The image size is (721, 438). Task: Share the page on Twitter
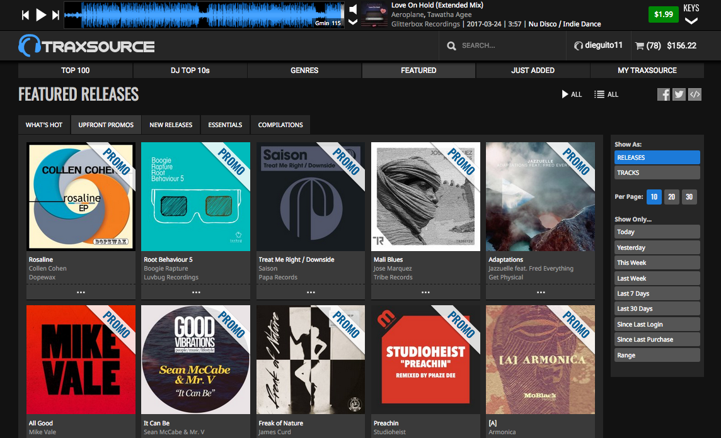[x=679, y=94]
